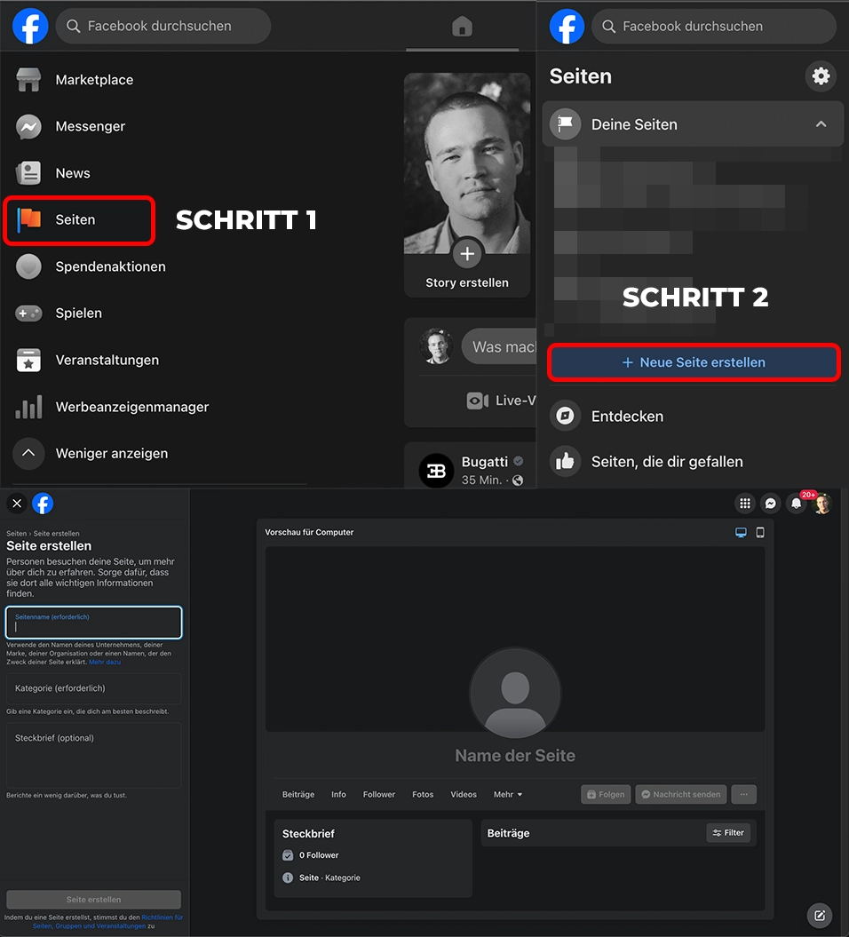Open the home tab house icon
The height and width of the screenshot is (937, 849).
point(462,27)
